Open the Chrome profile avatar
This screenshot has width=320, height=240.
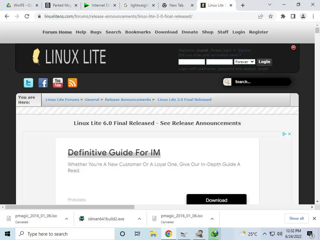tap(303, 16)
